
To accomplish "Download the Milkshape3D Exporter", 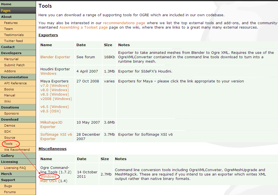I will pos(51,124).
